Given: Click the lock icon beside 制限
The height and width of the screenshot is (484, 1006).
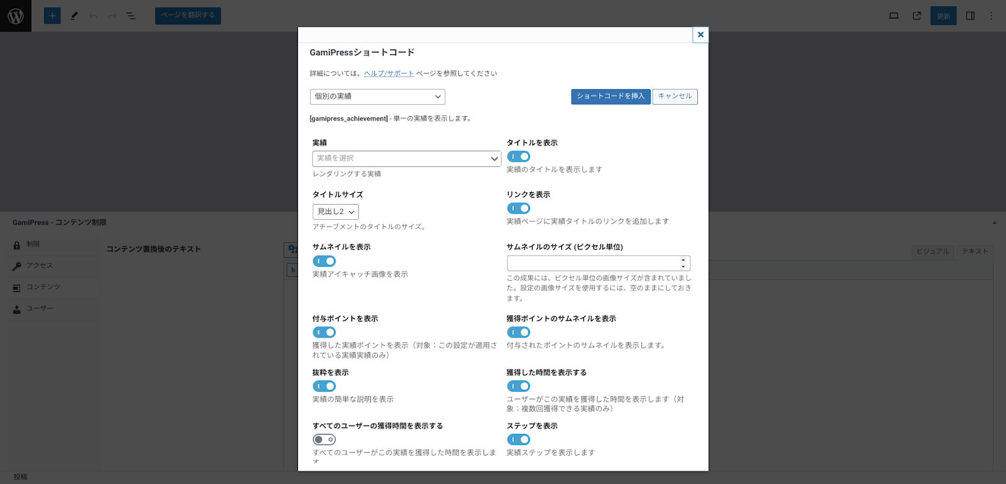Looking at the screenshot, I should point(17,245).
